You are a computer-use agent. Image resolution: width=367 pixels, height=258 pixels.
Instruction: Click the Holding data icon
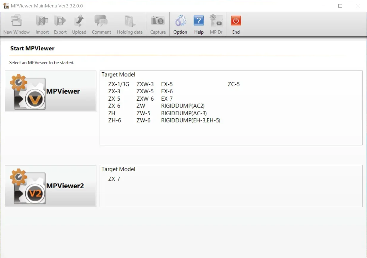(130, 21)
